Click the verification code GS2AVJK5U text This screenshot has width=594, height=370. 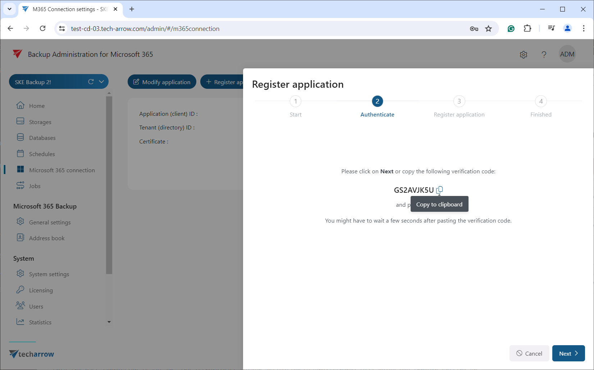pyautogui.click(x=414, y=190)
